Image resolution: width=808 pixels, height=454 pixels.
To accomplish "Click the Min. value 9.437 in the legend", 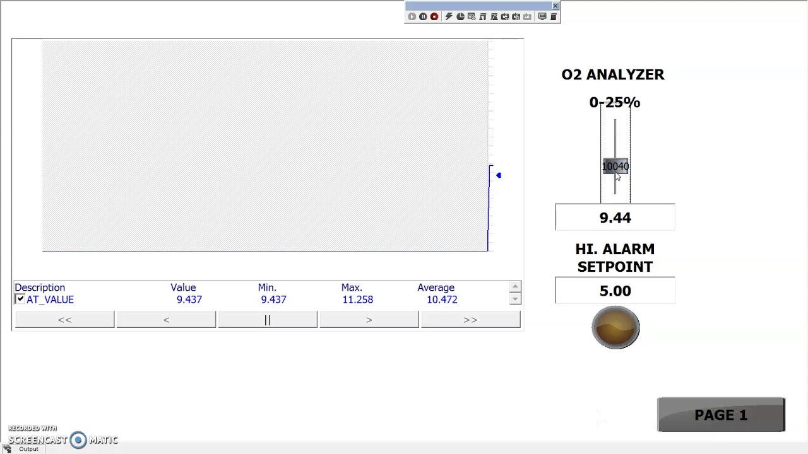I will click(x=273, y=300).
